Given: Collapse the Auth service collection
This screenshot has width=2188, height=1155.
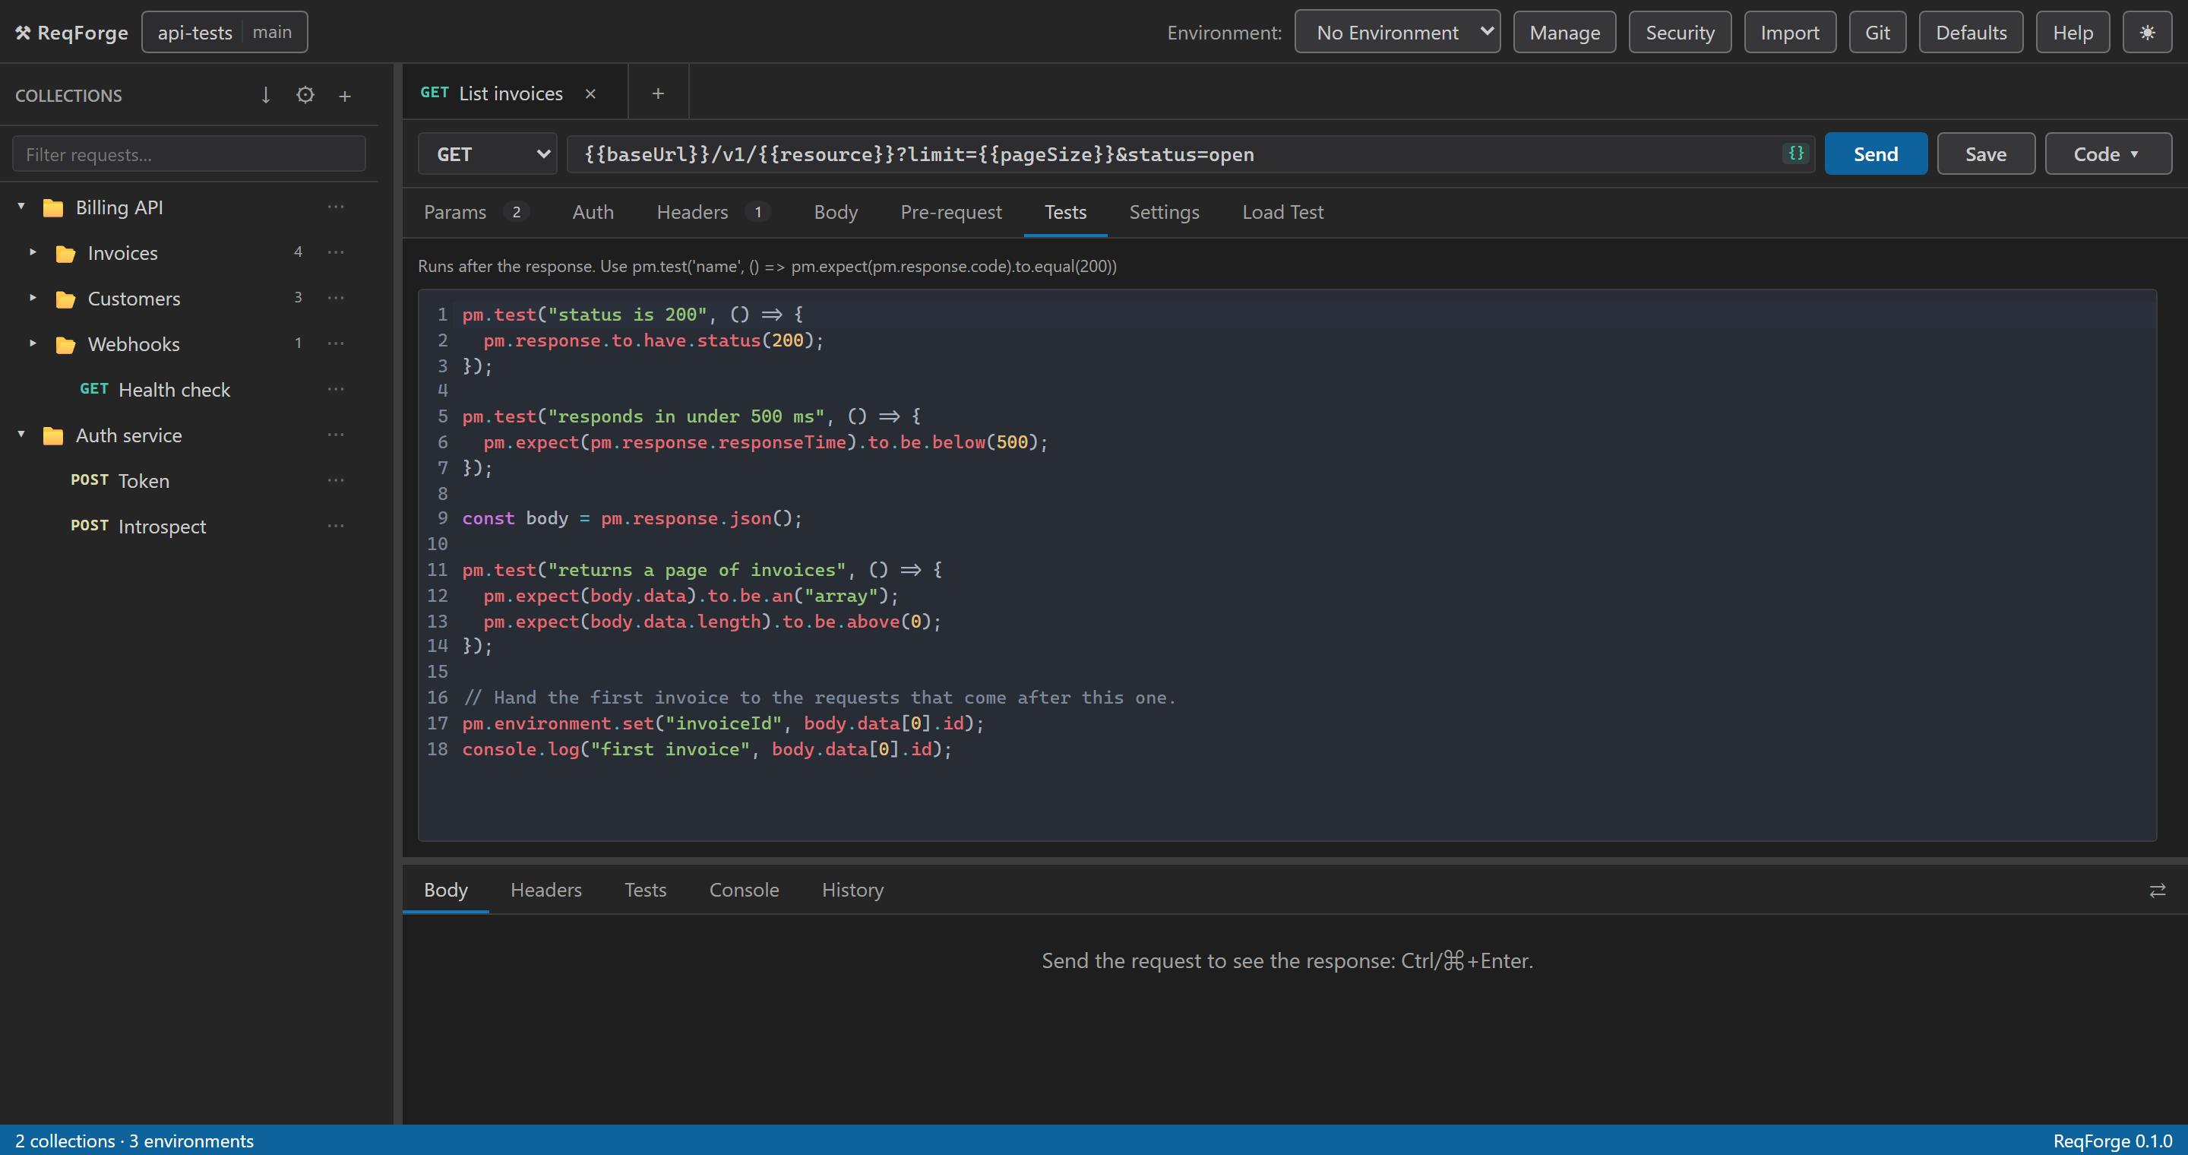Looking at the screenshot, I should pos(21,435).
